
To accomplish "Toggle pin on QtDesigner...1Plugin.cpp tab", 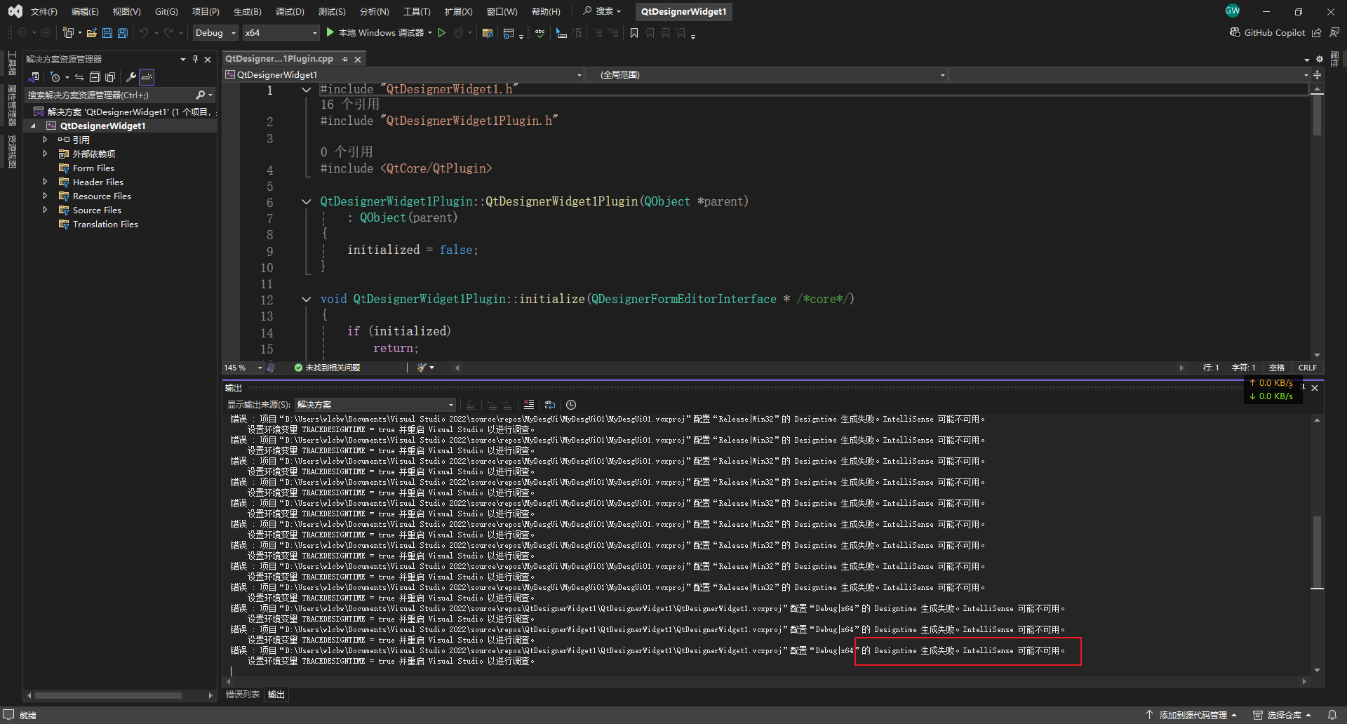I will coord(344,60).
